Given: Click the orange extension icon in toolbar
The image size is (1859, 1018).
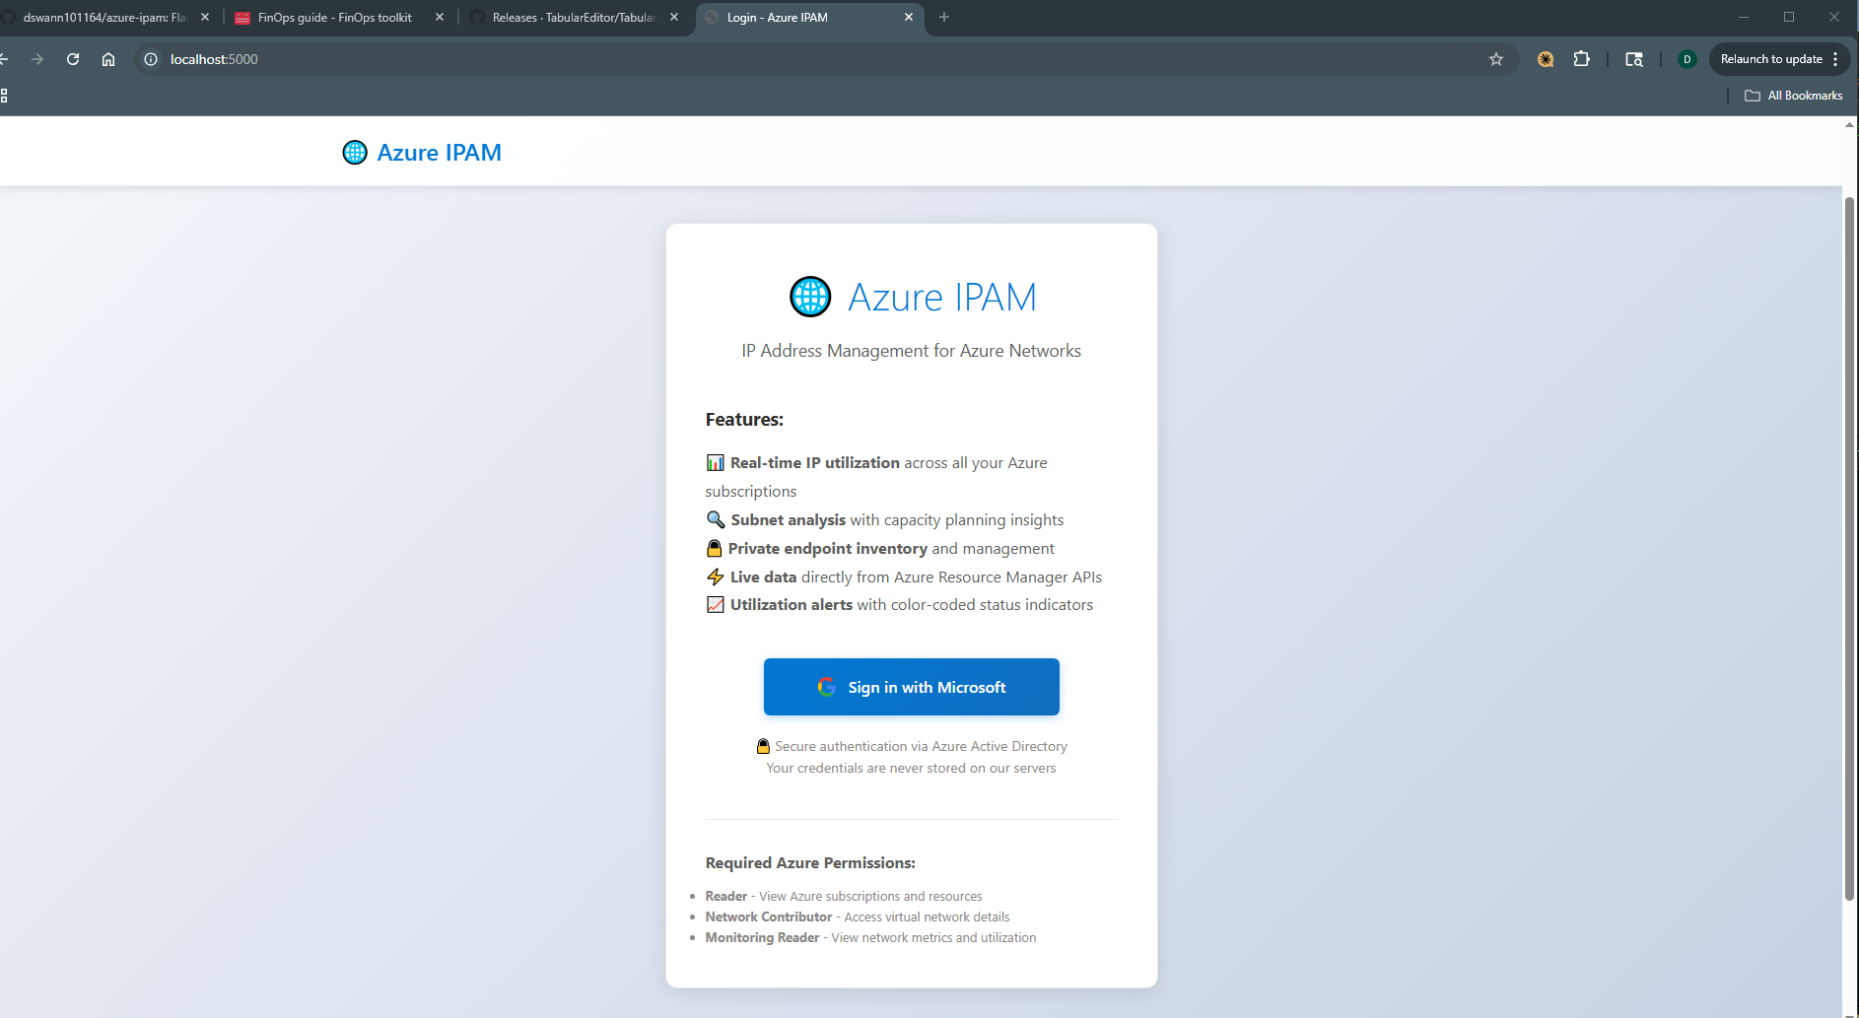Looking at the screenshot, I should coord(1546,59).
